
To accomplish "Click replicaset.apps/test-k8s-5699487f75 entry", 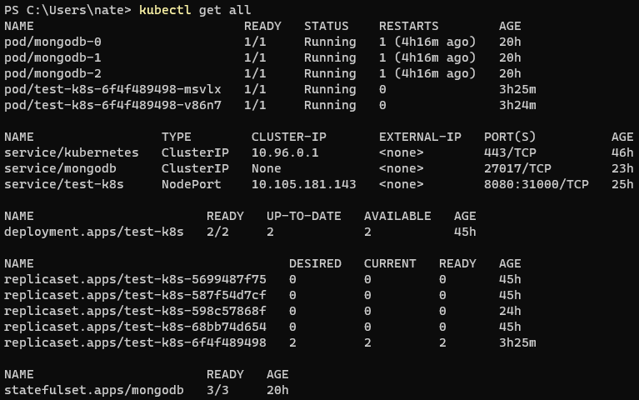I will coord(135,280).
